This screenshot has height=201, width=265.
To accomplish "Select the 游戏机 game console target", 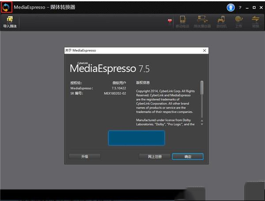I will [x=221, y=22].
